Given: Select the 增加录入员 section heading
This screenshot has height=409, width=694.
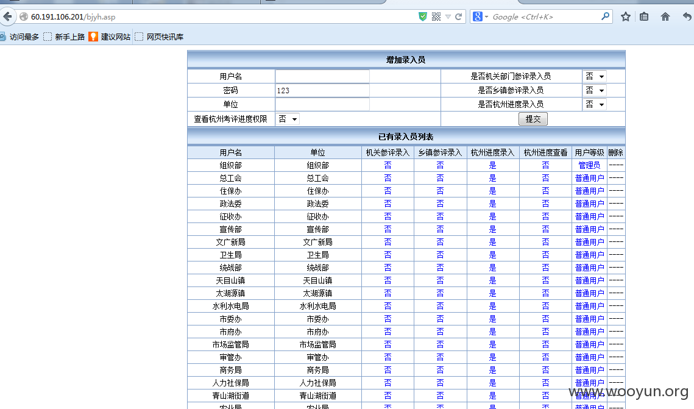Looking at the screenshot, I should tap(406, 60).
